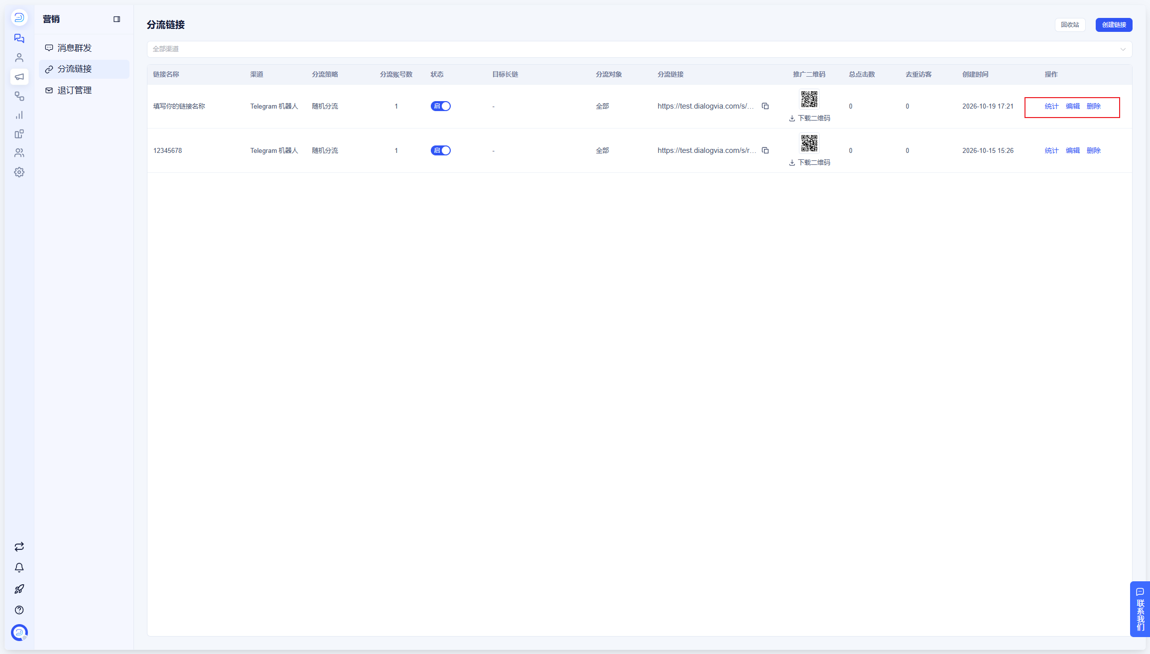
Task: Select the marketing megaphone icon in sidebar
Action: coord(19,77)
